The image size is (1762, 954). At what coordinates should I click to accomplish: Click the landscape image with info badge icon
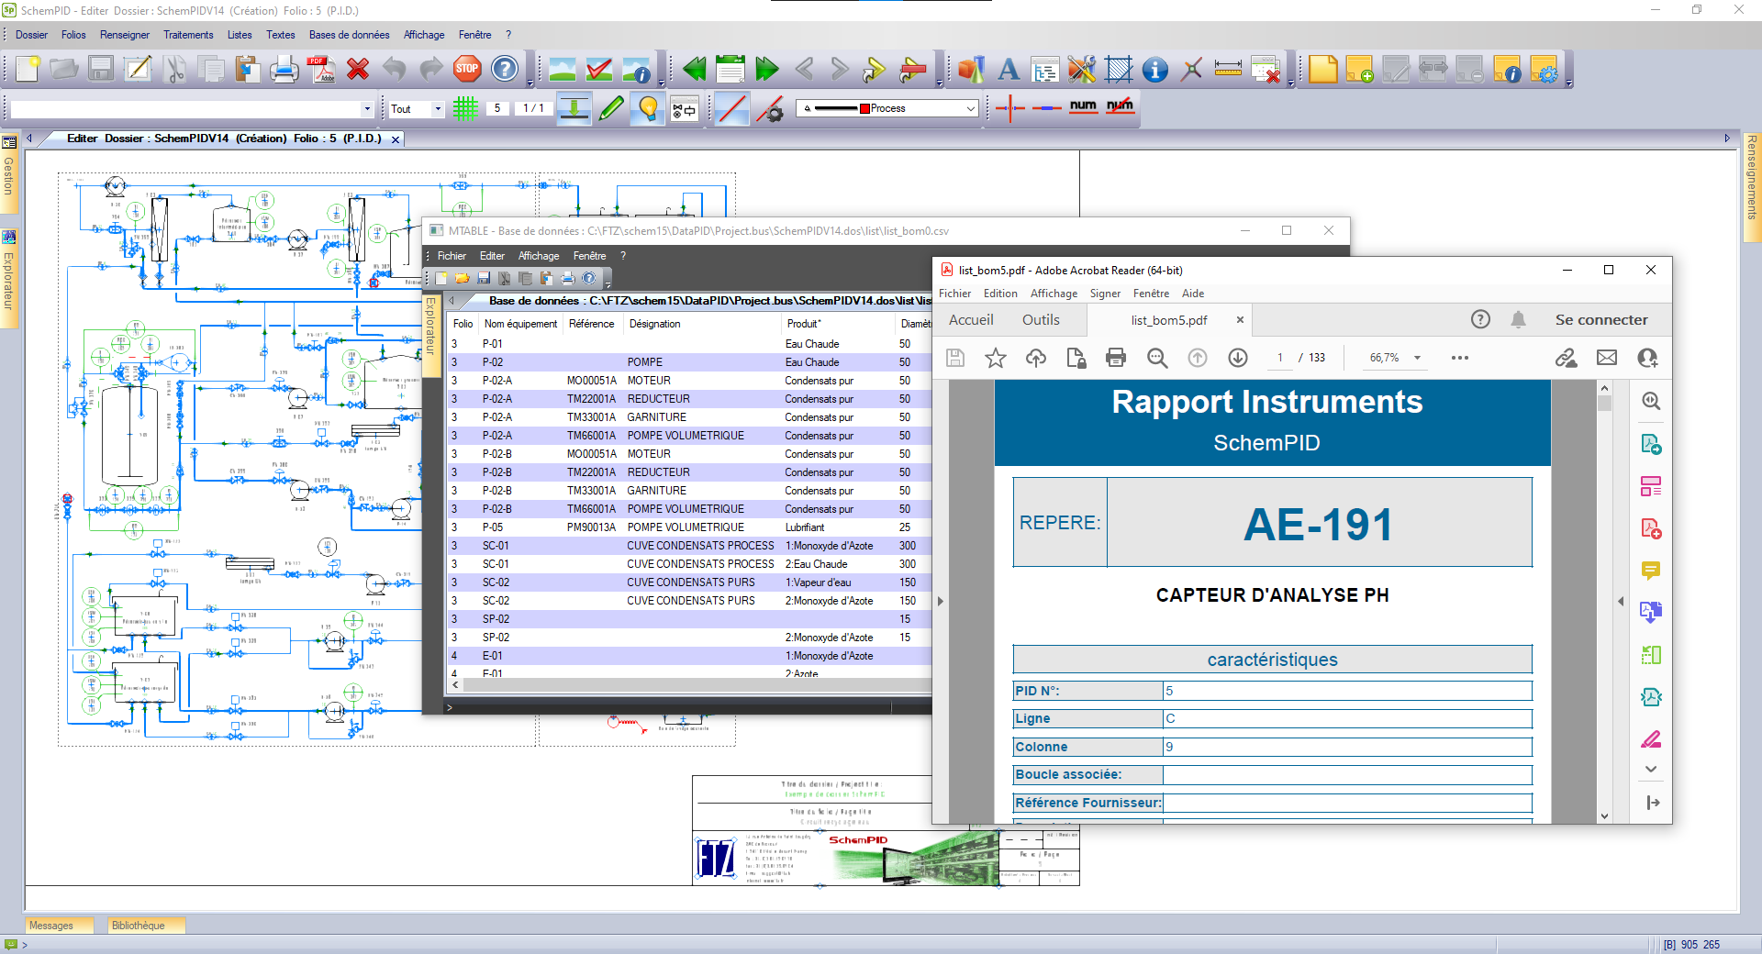tap(636, 69)
